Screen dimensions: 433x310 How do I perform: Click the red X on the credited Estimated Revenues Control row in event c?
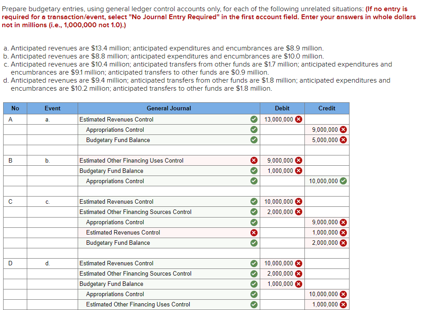[254, 233]
